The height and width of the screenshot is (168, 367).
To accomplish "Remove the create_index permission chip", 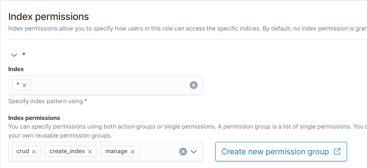I will click(x=90, y=152).
